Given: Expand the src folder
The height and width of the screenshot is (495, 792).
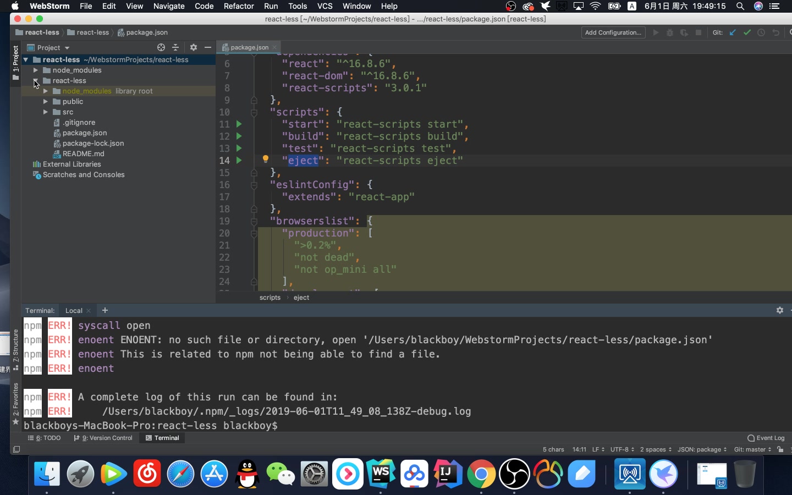Looking at the screenshot, I should (x=46, y=112).
